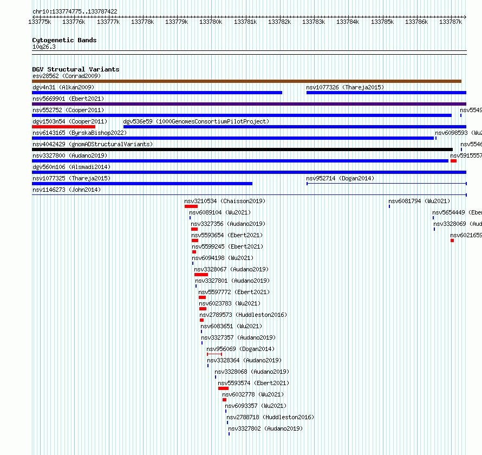This screenshot has height=455, width=482.
Task: Select nsv5593654 (Ebert2021) variant label
Action: pos(227,235)
